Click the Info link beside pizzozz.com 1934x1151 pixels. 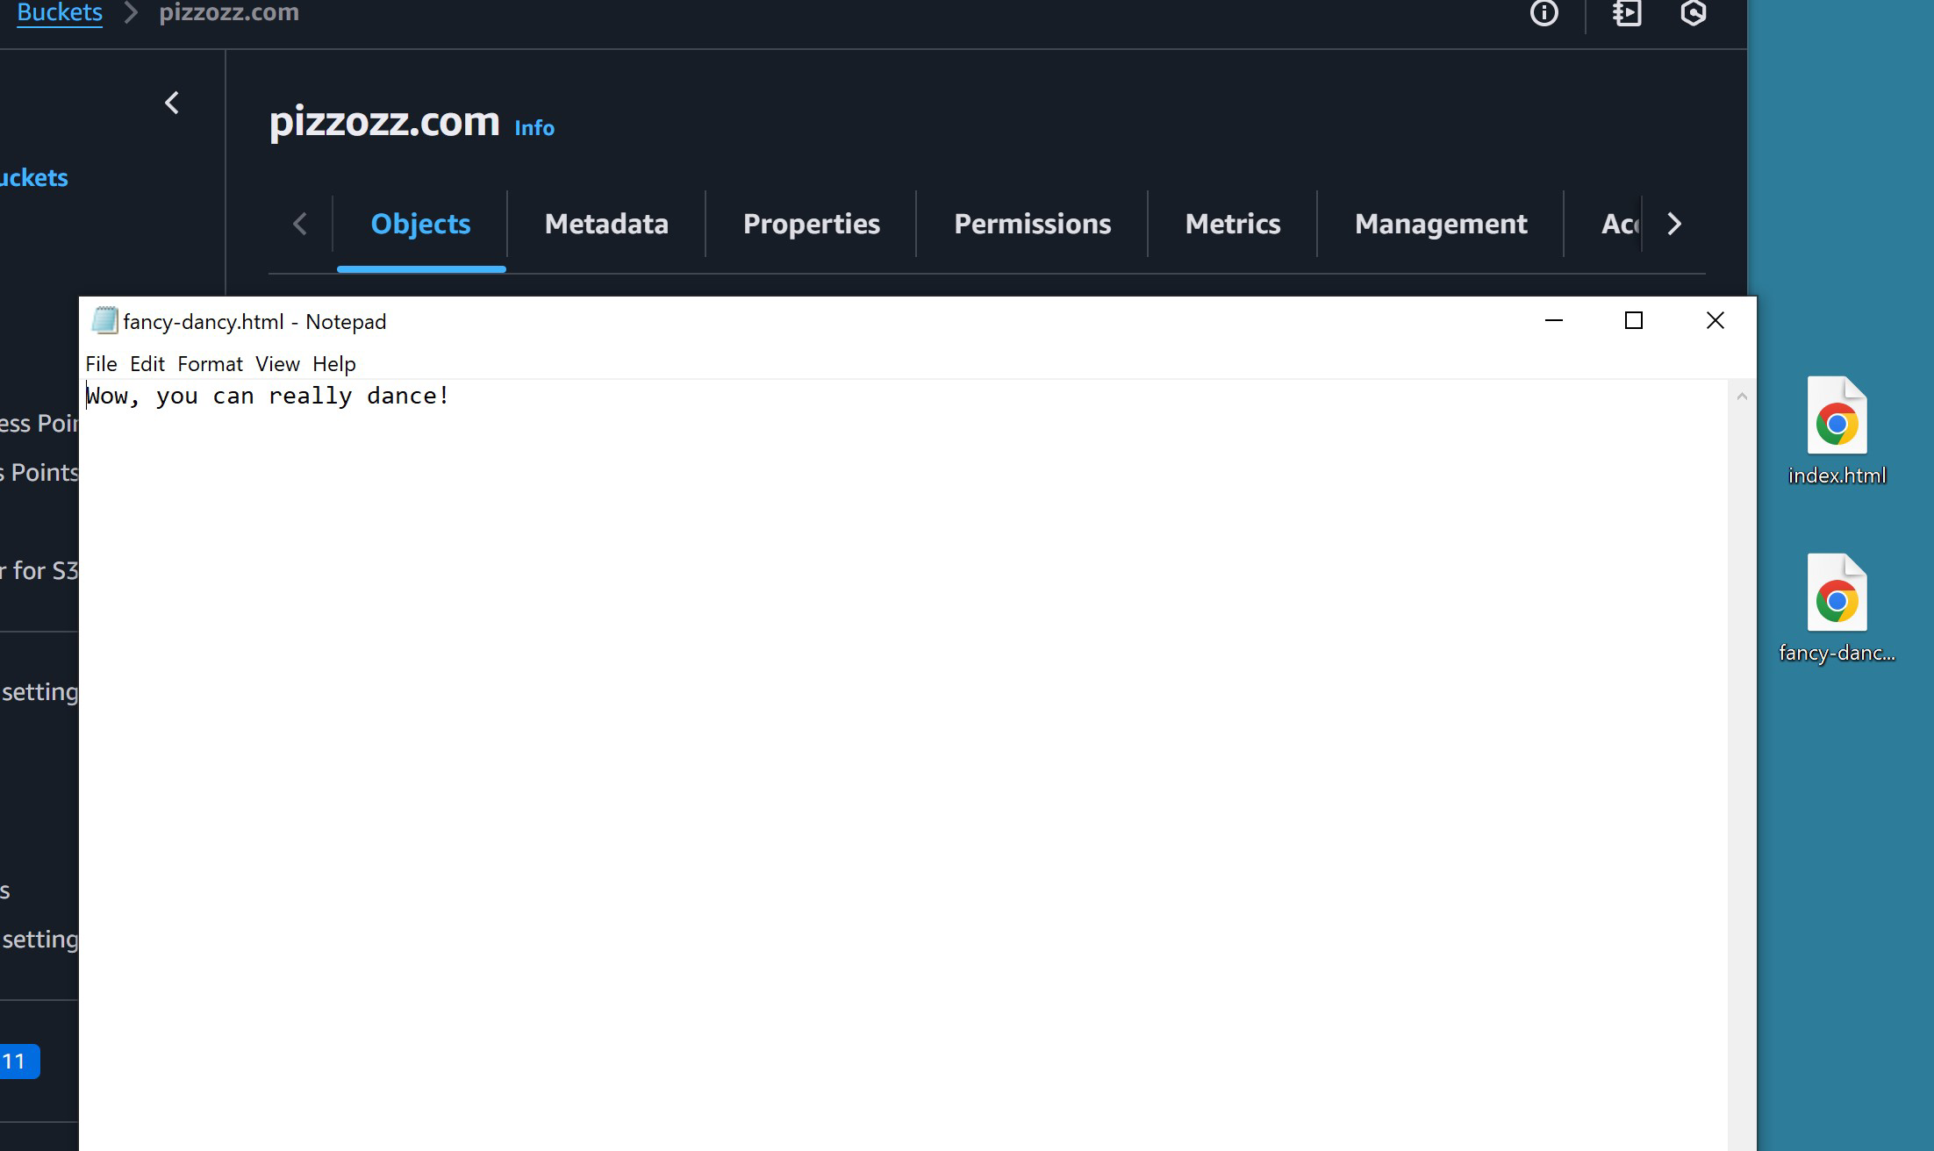click(x=534, y=128)
